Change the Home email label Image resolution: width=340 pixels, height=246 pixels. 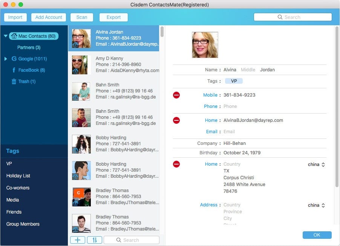211,120
